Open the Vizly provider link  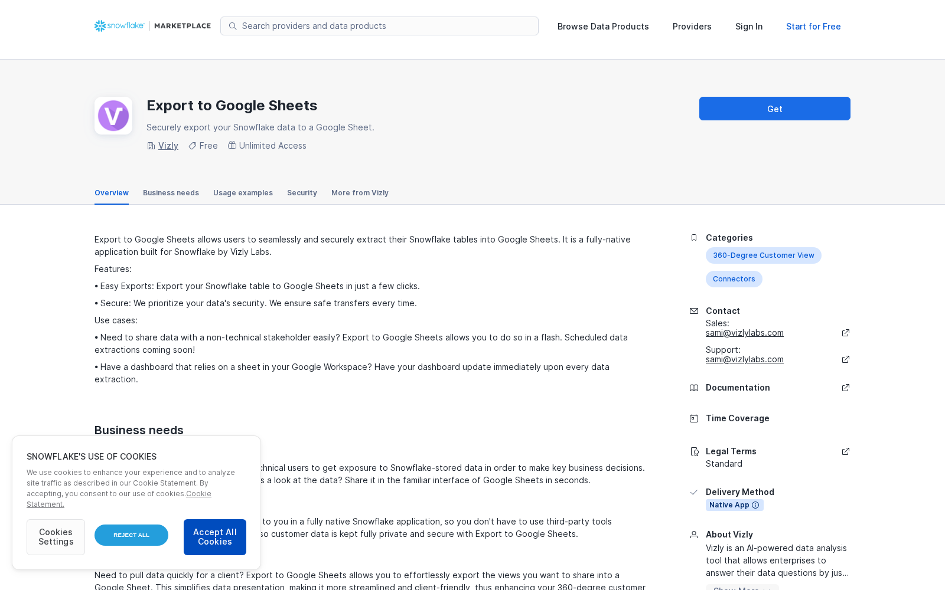168,146
